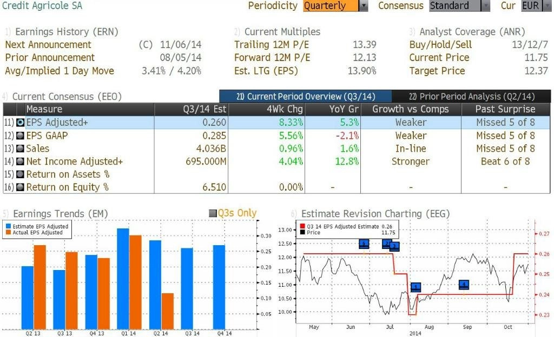Click the Net Income estimate 695.000M
This screenshot has height=337, width=554.
click(x=206, y=161)
